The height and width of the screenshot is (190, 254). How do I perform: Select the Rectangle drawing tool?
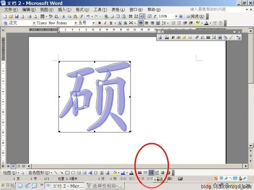point(67,173)
